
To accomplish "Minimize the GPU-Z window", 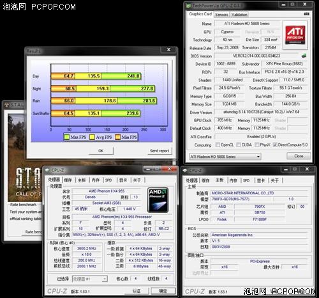I will click(x=283, y=4).
